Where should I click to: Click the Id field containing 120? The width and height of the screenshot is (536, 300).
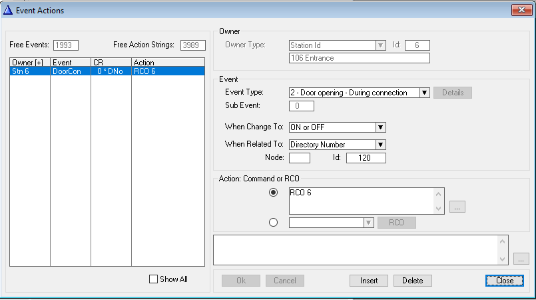[366, 158]
